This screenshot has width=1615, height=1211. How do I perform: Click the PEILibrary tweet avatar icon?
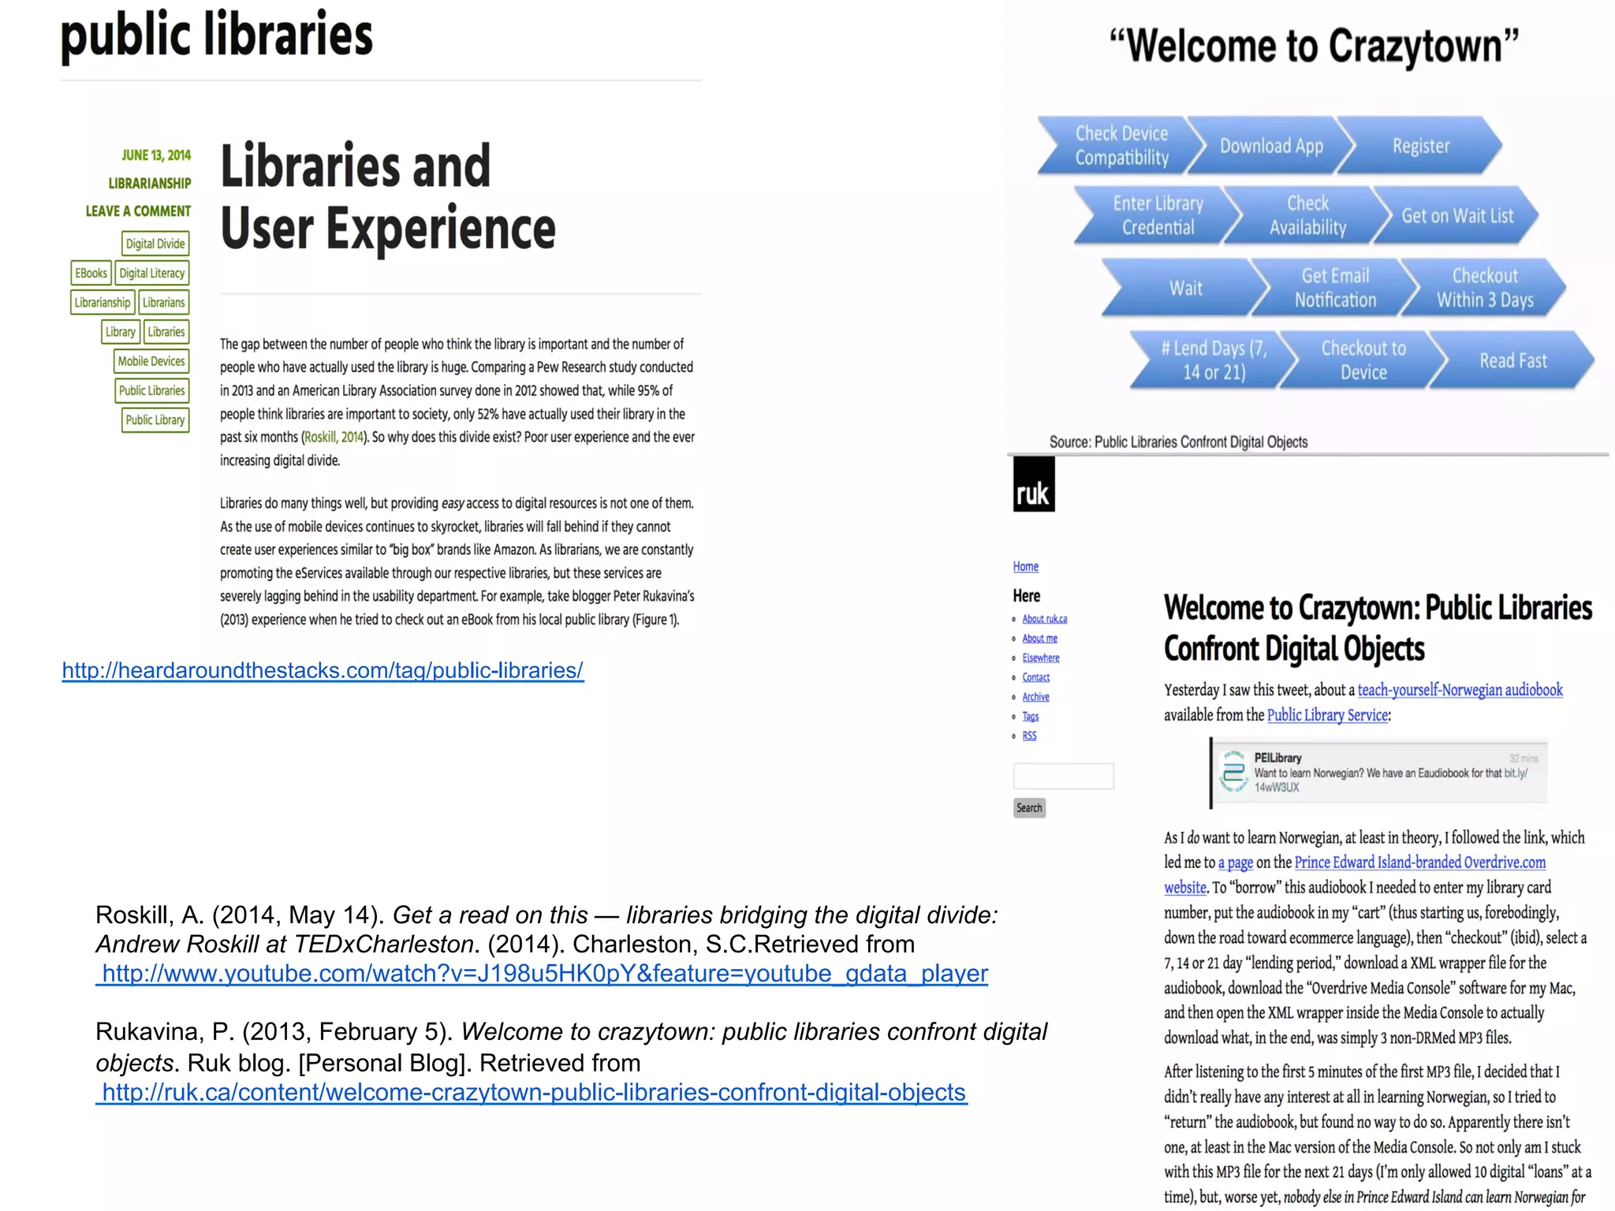1232,771
